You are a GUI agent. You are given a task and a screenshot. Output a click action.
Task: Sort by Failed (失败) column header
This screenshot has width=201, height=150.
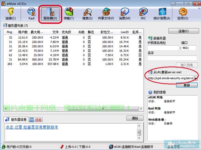(80, 32)
